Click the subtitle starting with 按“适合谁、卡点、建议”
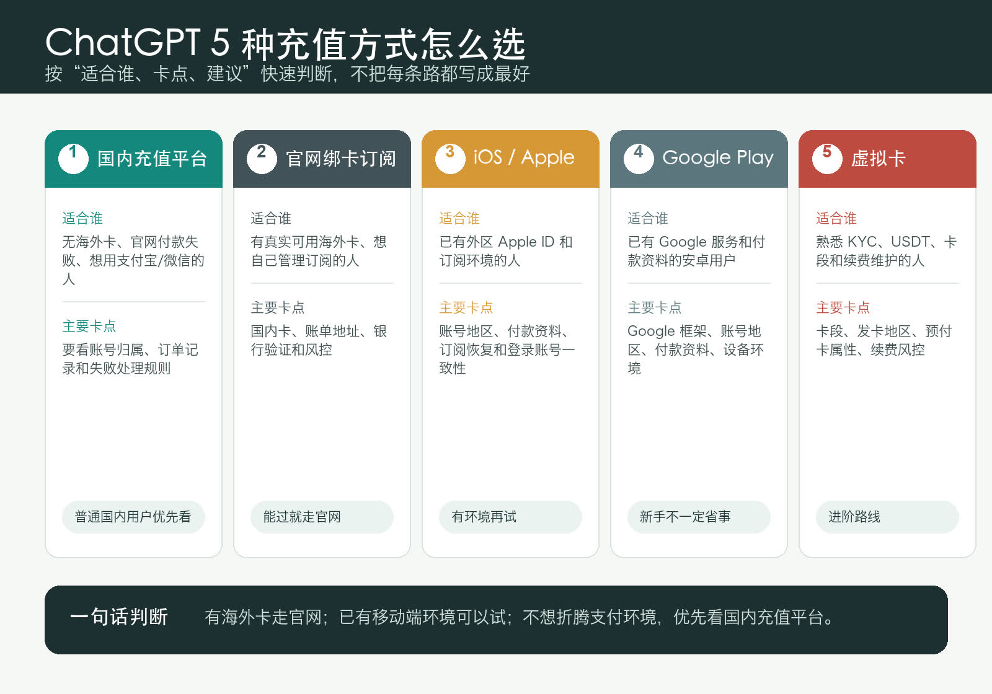Screen dimensions: 992x694 (288, 74)
